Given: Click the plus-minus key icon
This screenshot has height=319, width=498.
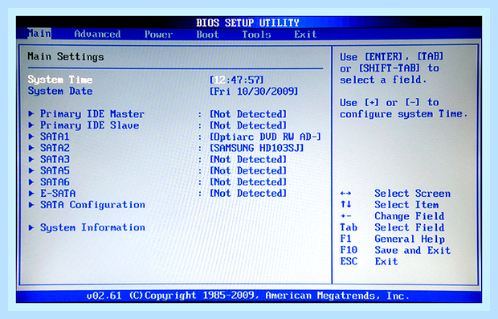Looking at the screenshot, I should click(x=345, y=216).
